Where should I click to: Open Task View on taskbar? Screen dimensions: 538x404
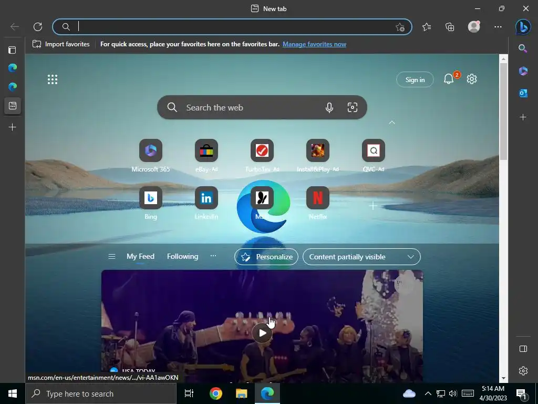pos(189,393)
